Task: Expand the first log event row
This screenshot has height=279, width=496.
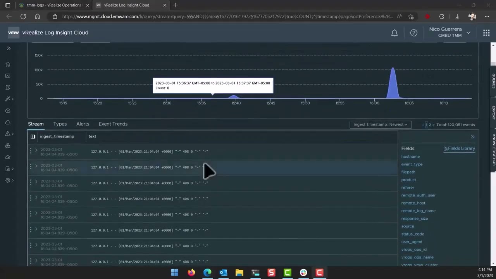Action: tap(36, 150)
